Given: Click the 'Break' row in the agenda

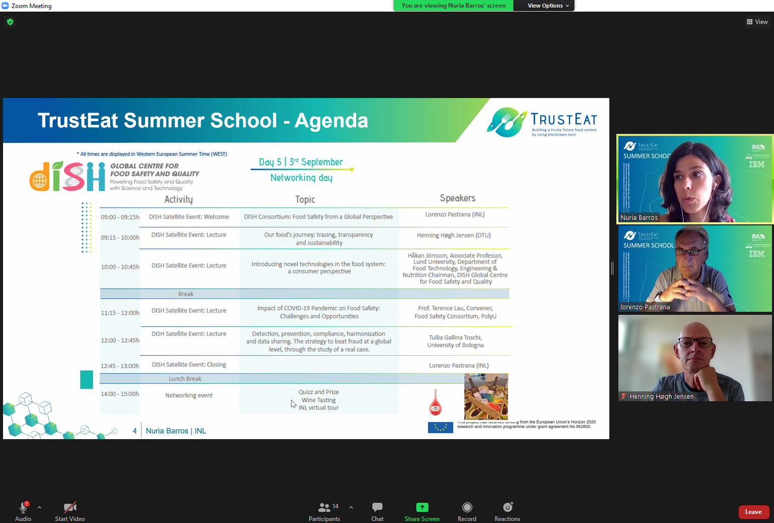Looking at the screenshot, I should click(305, 294).
